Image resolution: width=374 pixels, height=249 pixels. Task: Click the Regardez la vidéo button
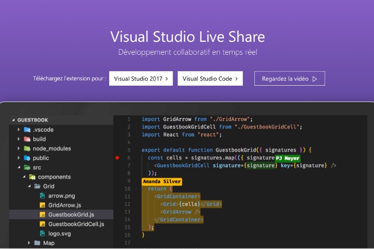(290, 78)
